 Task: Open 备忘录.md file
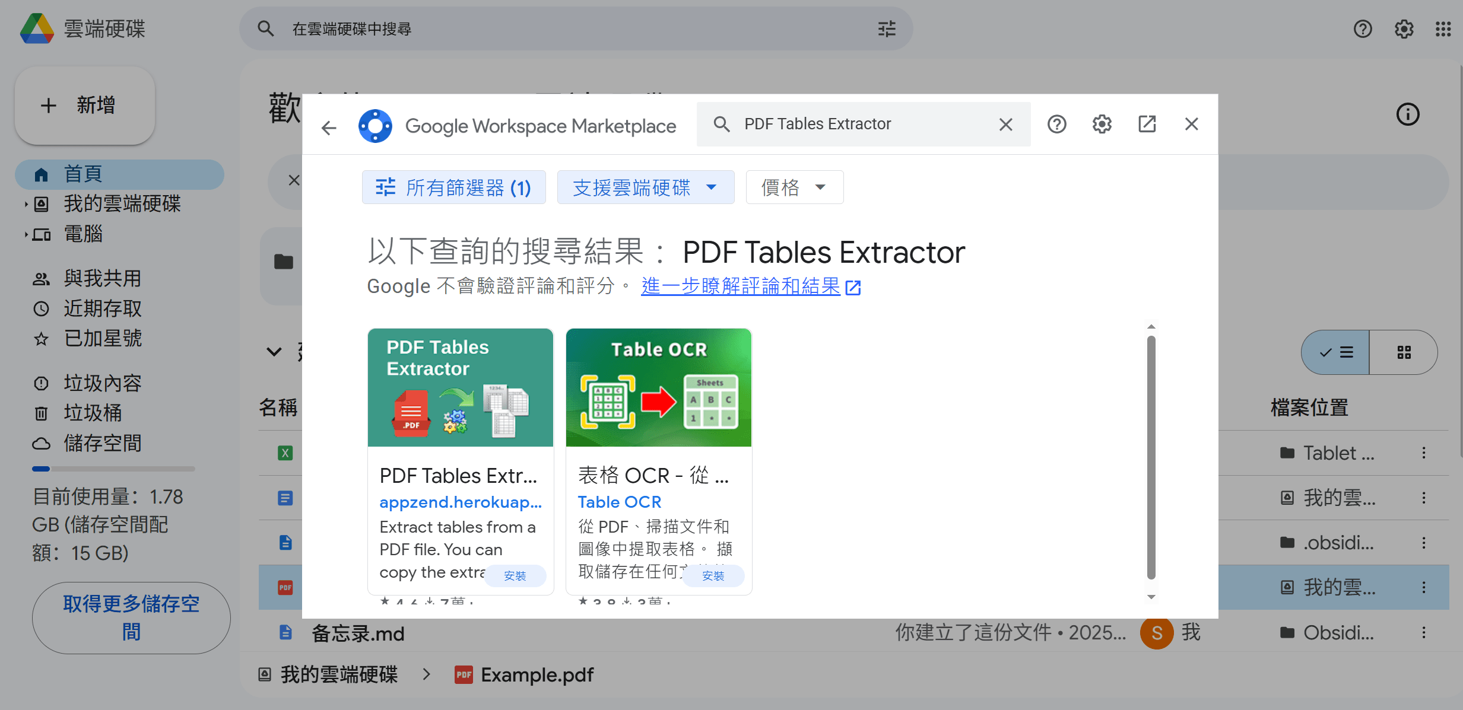pos(358,633)
